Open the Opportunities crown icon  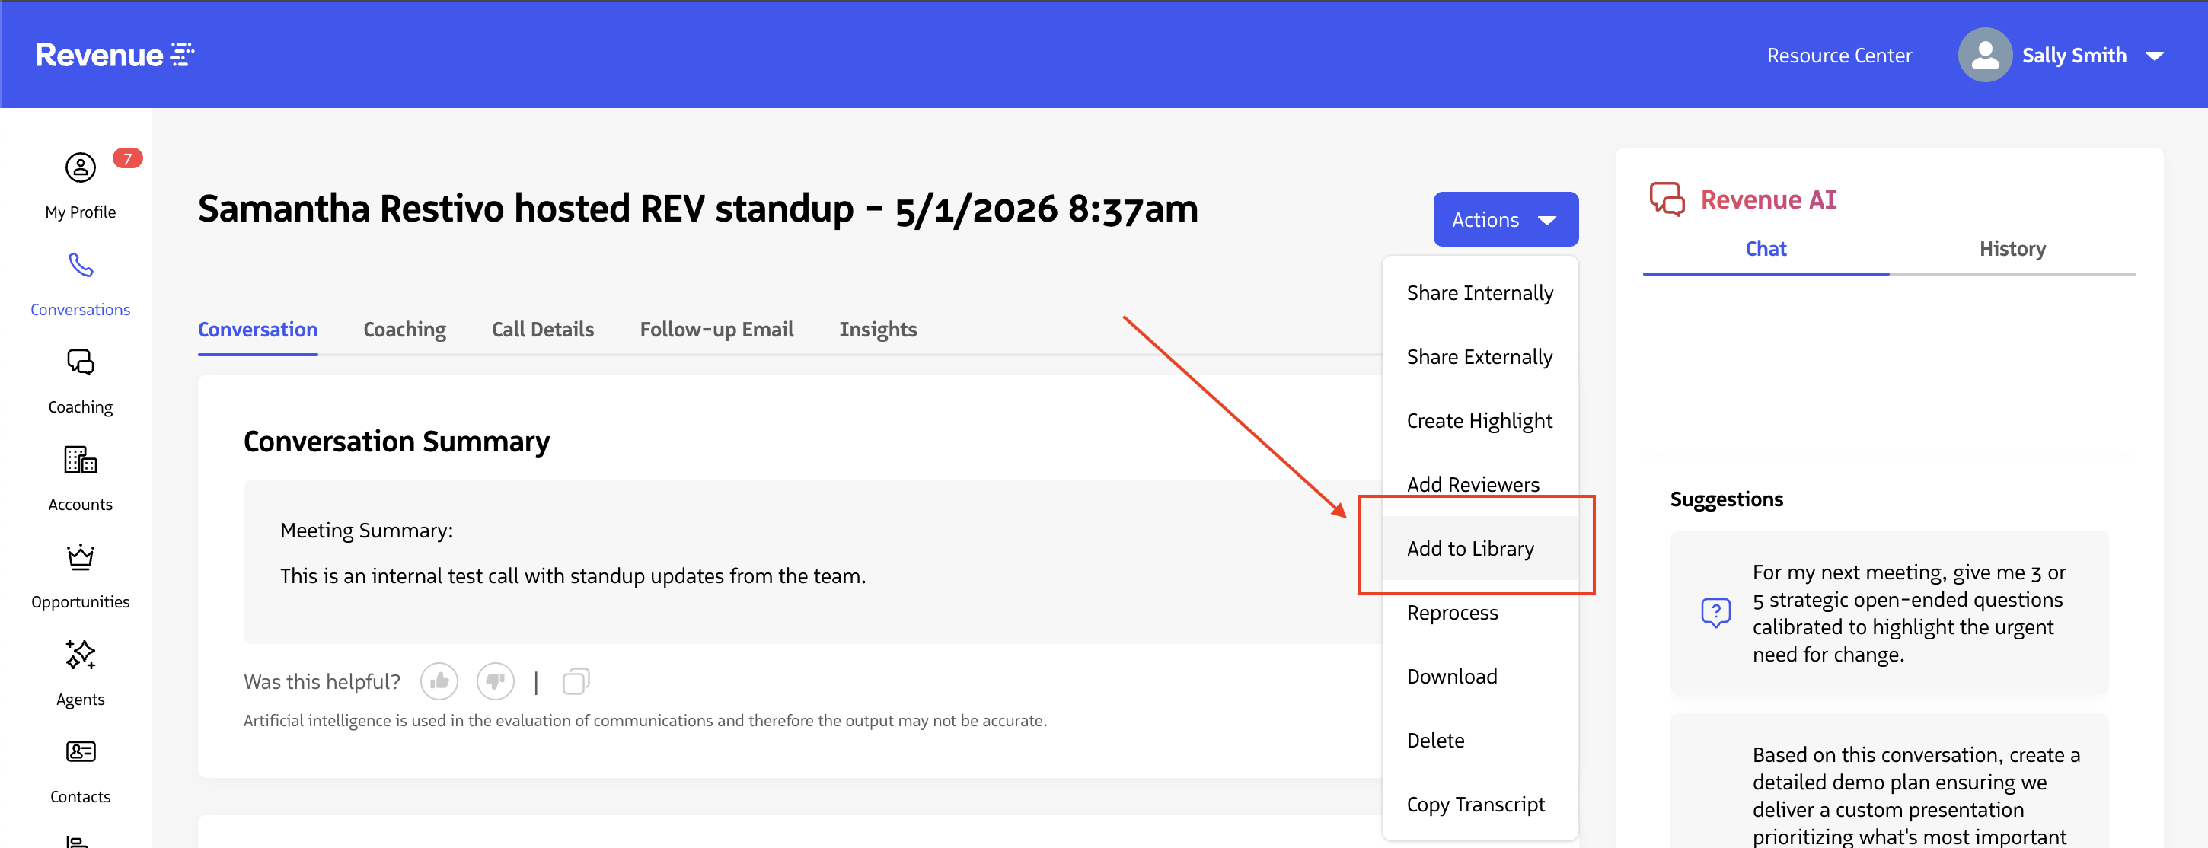tap(81, 558)
